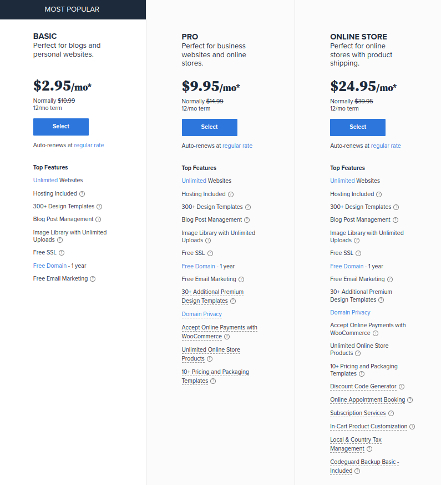Click info icon next to Codeguard Backup Included
The image size is (441, 485).
coord(357,471)
